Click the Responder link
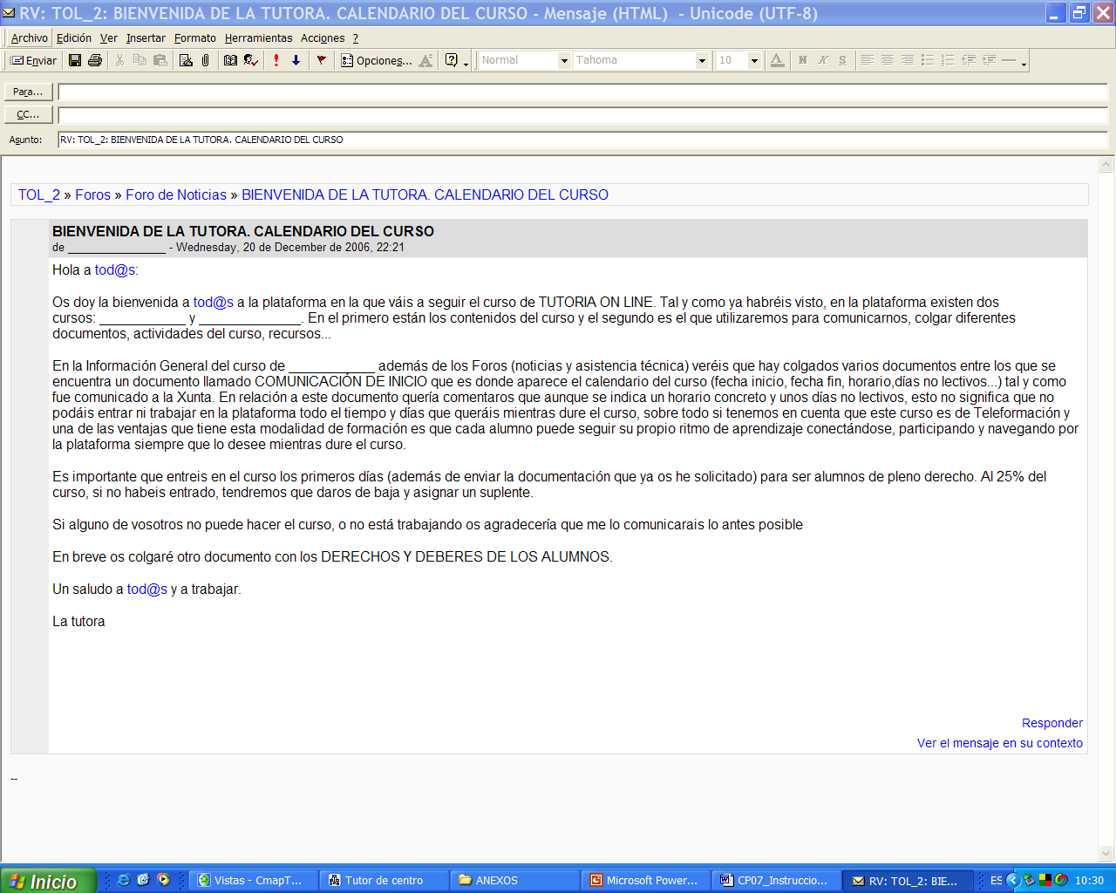Viewport: 1116px width, 893px height. pos(1051,723)
